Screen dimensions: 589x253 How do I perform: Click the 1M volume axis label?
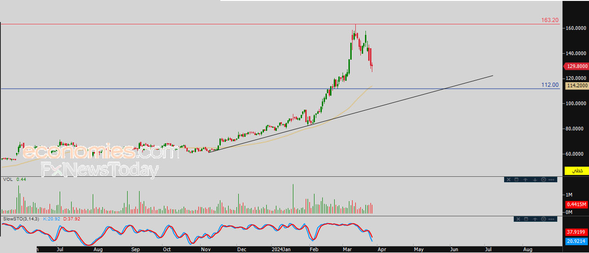570,195
